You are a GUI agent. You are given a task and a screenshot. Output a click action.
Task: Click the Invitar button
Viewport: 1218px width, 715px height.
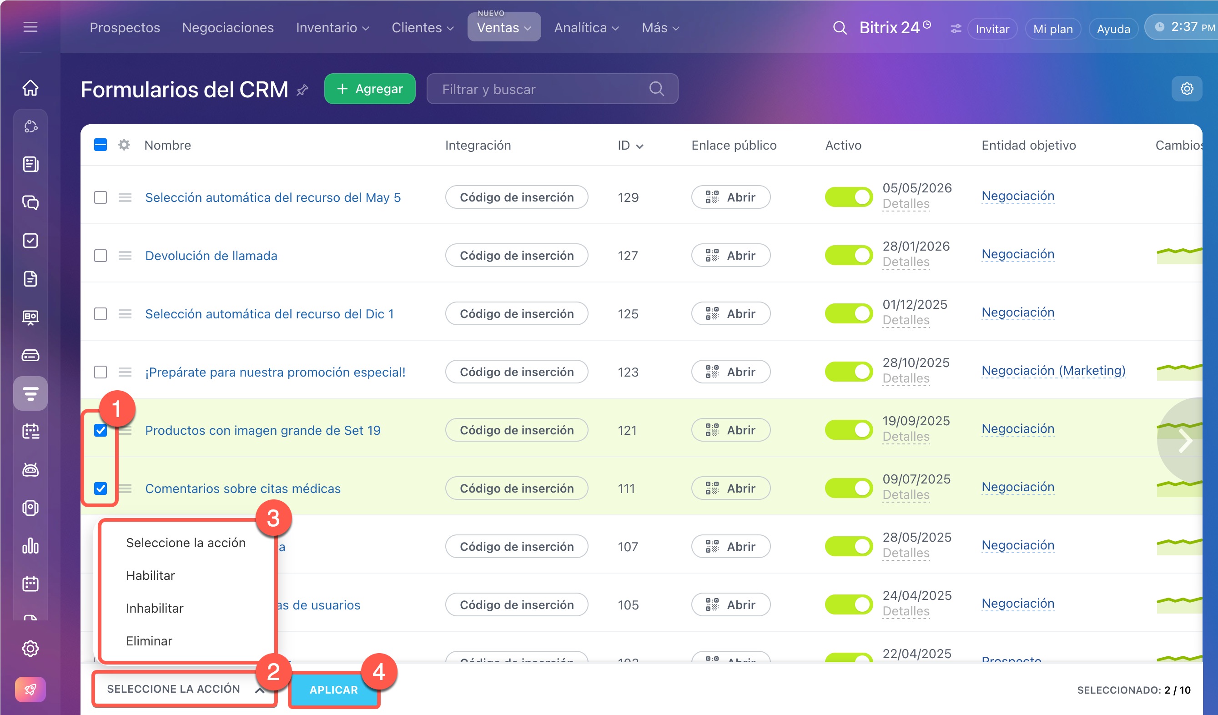(992, 29)
